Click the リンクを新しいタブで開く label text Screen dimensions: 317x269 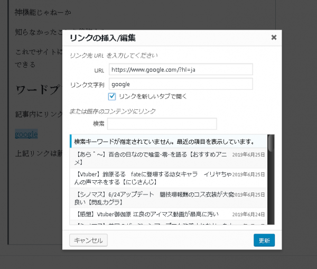tap(153, 96)
